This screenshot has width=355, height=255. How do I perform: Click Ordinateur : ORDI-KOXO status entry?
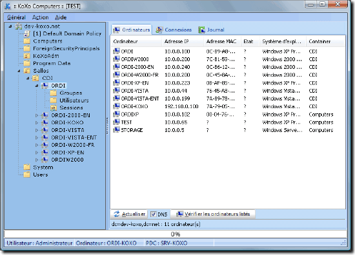tap(106, 243)
